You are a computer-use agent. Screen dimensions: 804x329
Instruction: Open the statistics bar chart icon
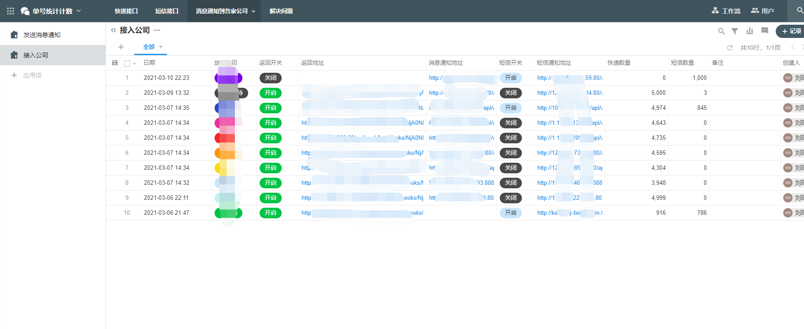pos(750,31)
